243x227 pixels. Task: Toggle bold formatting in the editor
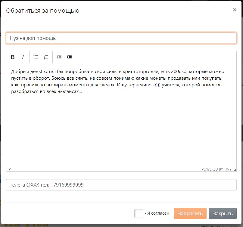click(13, 57)
